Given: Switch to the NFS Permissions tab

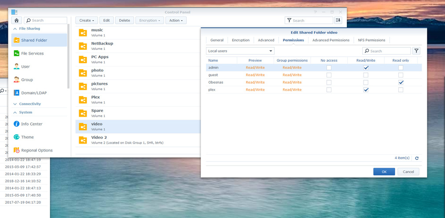Looking at the screenshot, I should (371, 40).
